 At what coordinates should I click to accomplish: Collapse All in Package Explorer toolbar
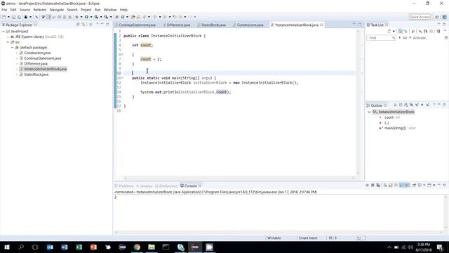(78, 25)
